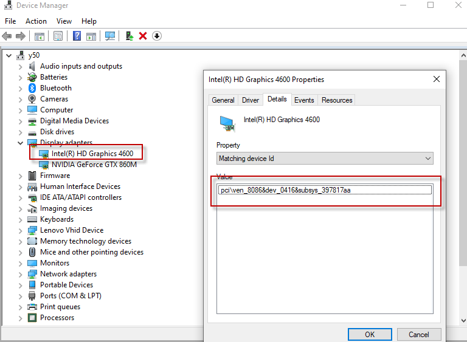This screenshot has width=467, height=342.
Task: Switch to the Driver tab
Action: tap(251, 100)
